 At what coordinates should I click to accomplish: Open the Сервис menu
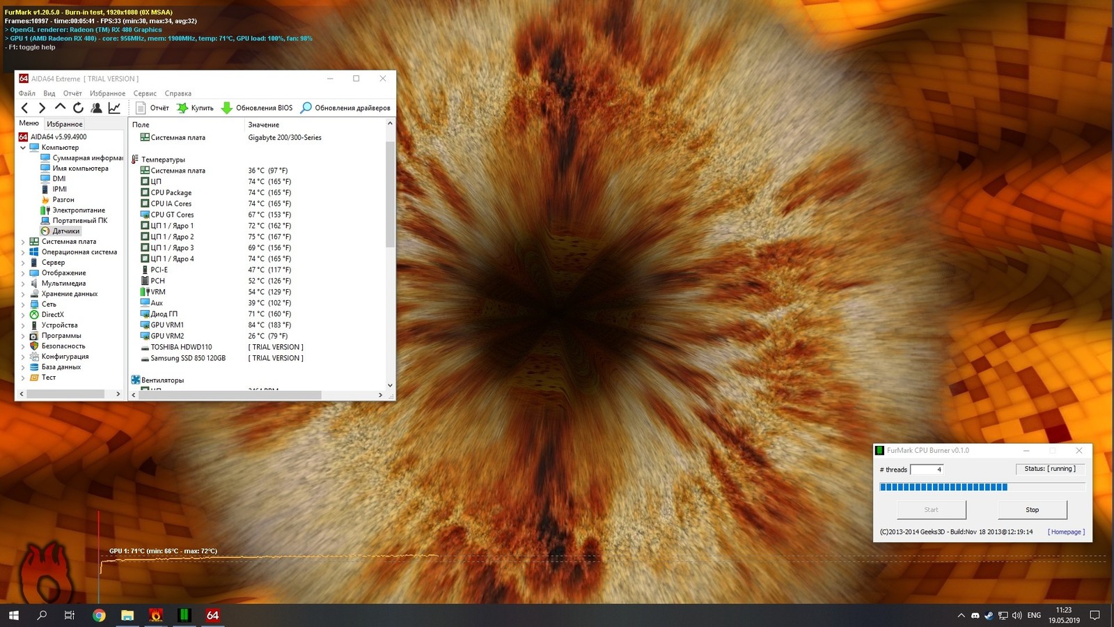pos(145,93)
